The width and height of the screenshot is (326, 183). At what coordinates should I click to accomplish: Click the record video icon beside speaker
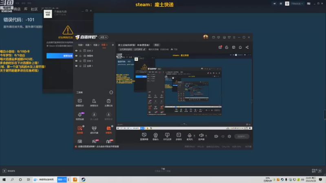click(x=216, y=136)
